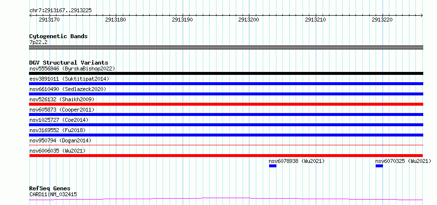
Task: Select the red nsv526132 variant bar
Action: [226, 104]
